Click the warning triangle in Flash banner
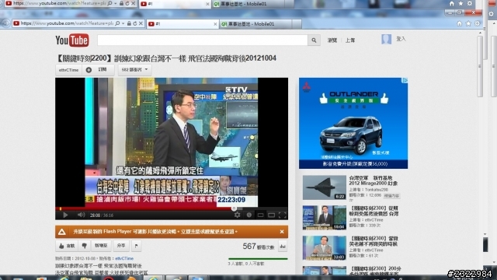 (62, 232)
